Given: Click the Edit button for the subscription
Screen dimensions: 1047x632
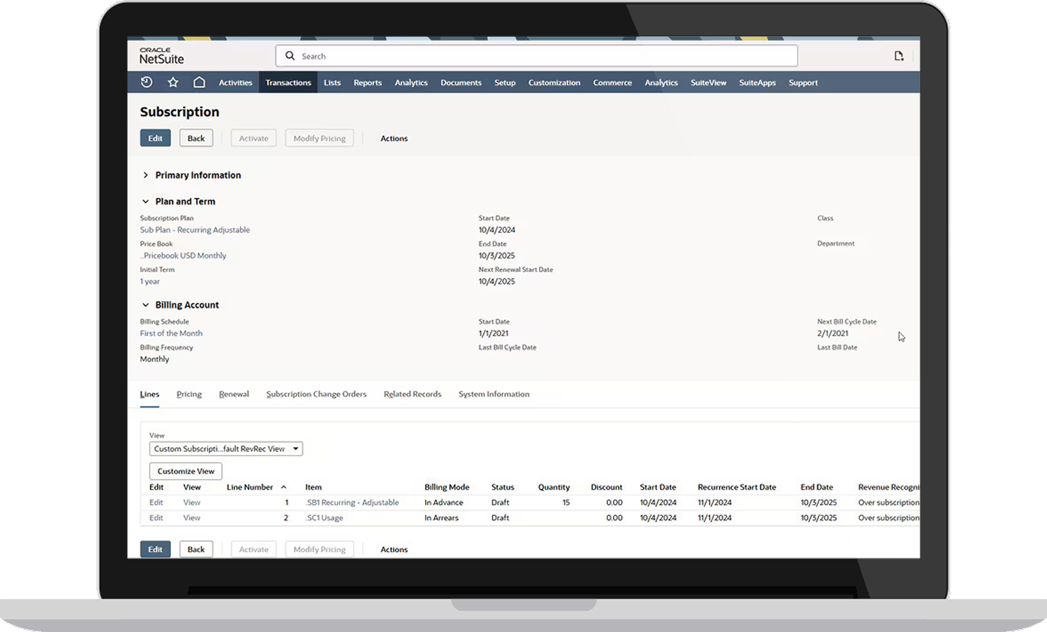Looking at the screenshot, I should click(155, 137).
